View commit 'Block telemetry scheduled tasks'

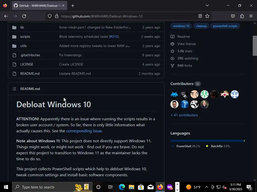[84, 36]
